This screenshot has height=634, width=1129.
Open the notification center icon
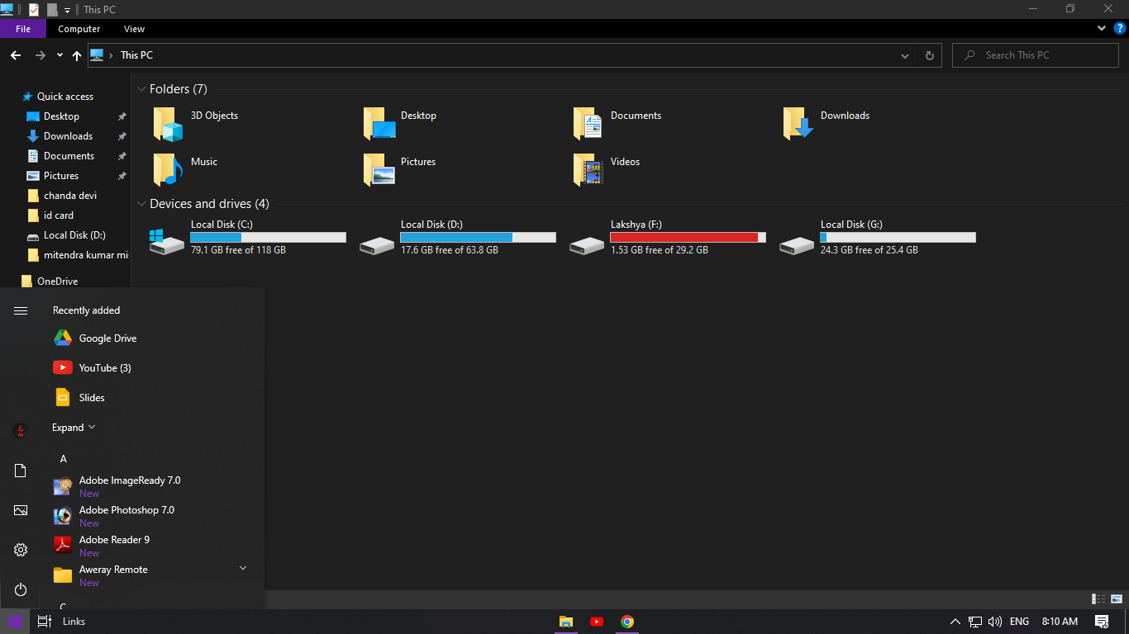click(x=1102, y=622)
